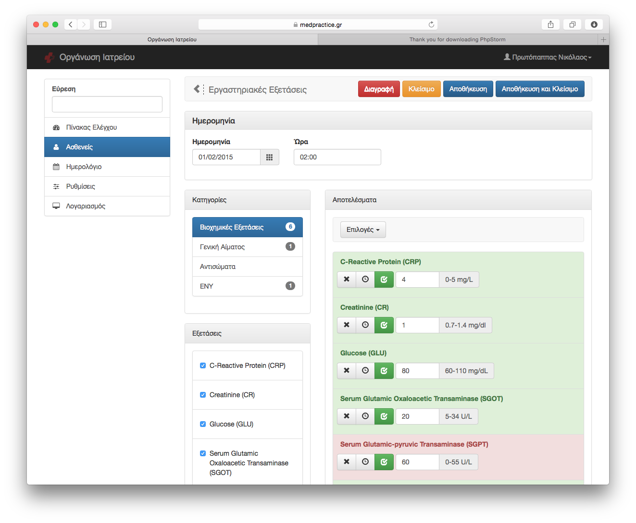636x523 pixels.
Task: Open the Επιλογές dropdown
Action: tap(363, 230)
